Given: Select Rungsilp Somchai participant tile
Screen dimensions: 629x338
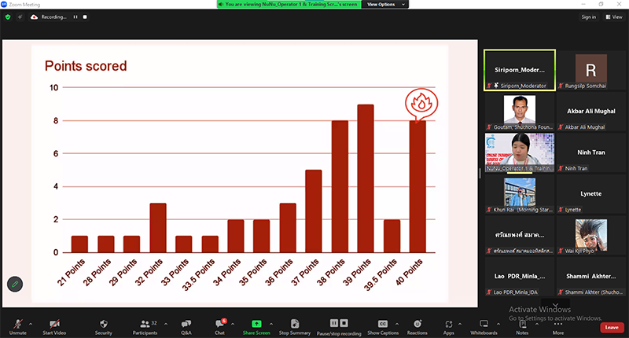Looking at the screenshot, I should (591, 70).
